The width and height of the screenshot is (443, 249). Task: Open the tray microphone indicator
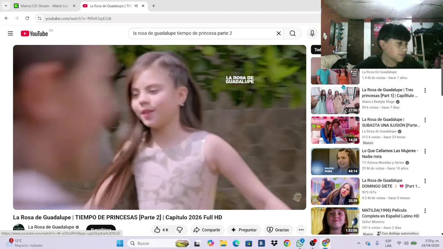377,243
